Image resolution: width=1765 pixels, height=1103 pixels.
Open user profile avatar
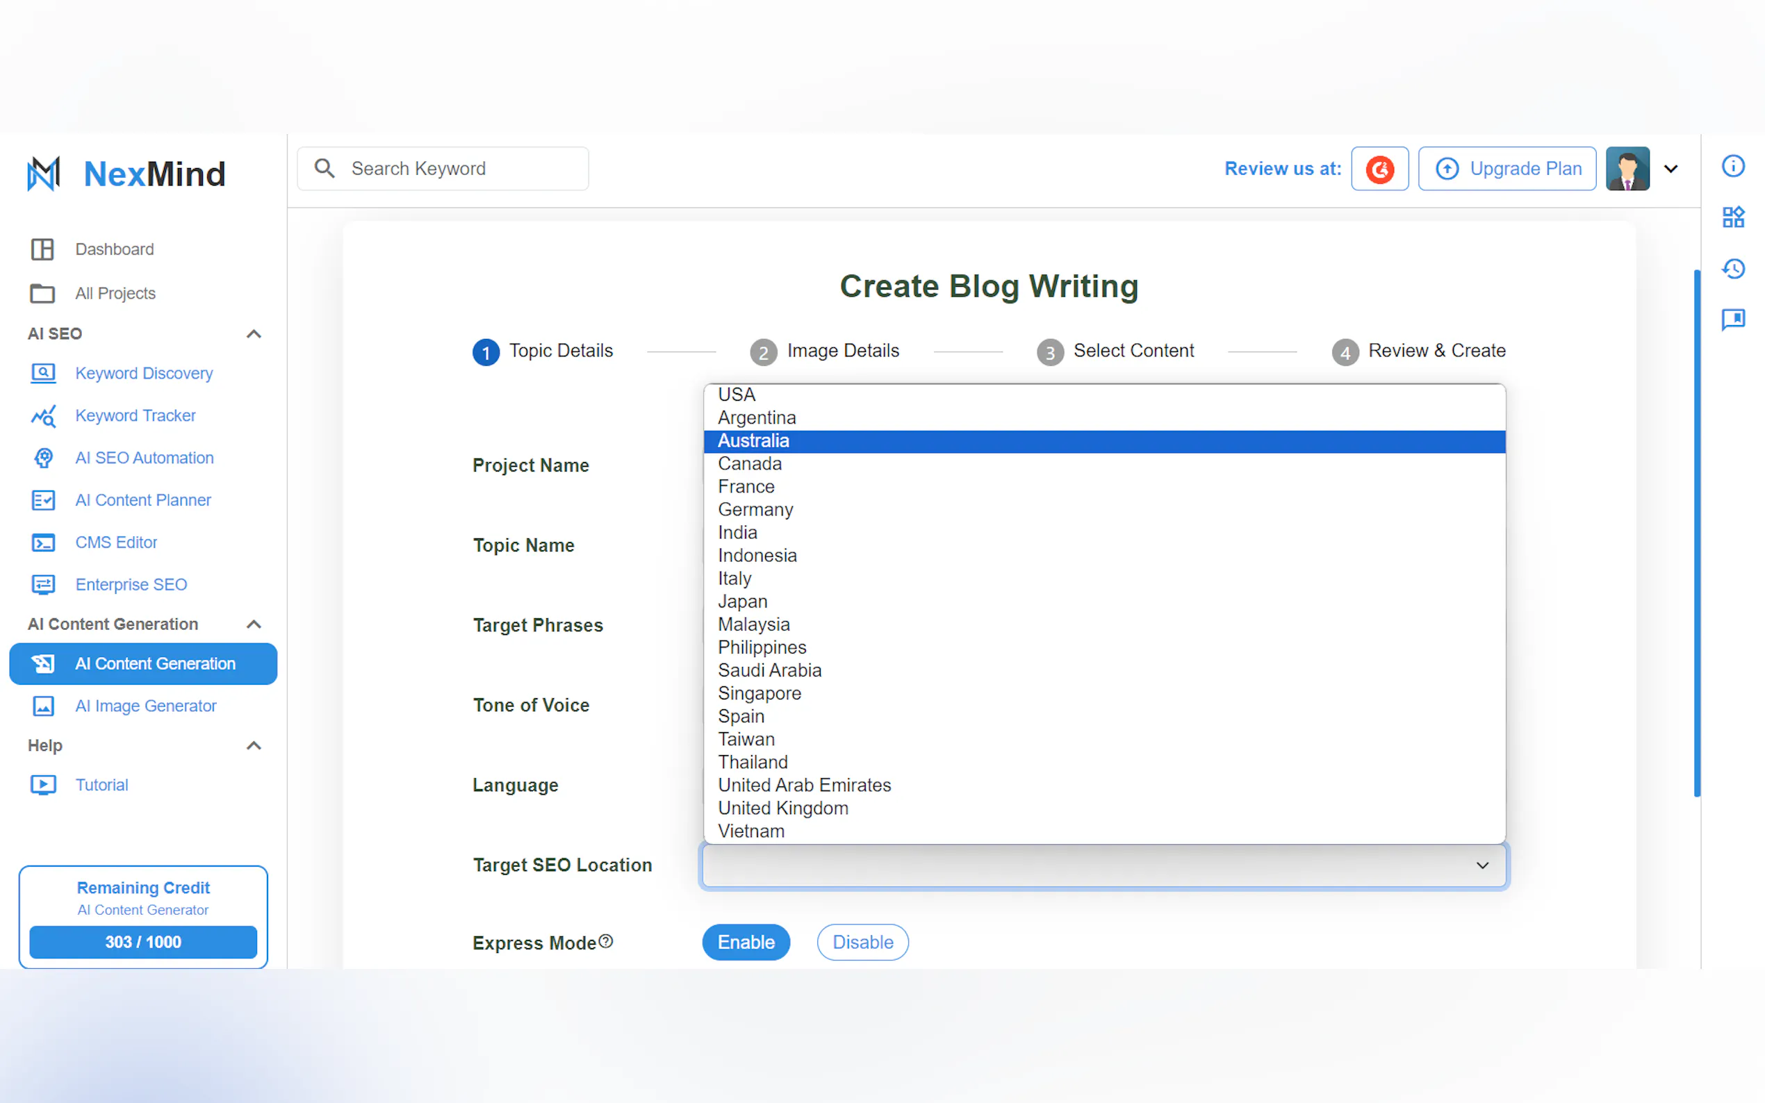click(x=1627, y=169)
